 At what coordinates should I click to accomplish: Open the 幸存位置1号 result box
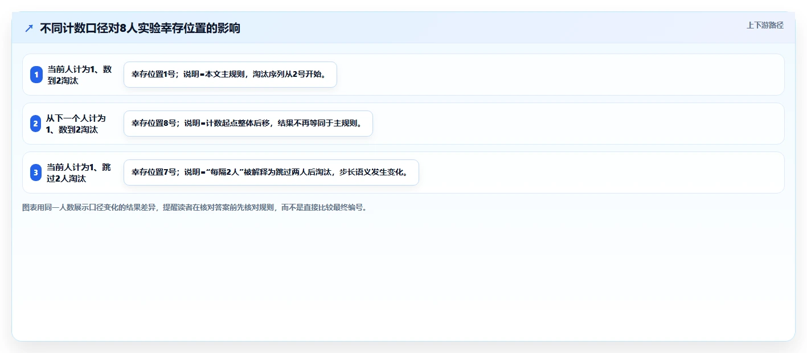tap(230, 75)
